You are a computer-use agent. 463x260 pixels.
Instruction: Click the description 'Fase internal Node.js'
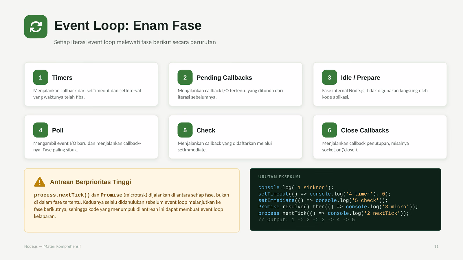(x=375, y=94)
